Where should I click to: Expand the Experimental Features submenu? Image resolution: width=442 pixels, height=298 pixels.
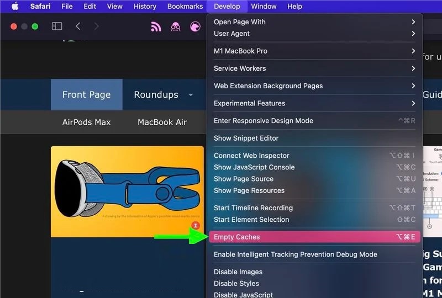pos(314,103)
